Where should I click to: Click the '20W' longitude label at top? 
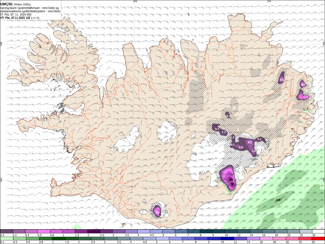pos(135,1)
